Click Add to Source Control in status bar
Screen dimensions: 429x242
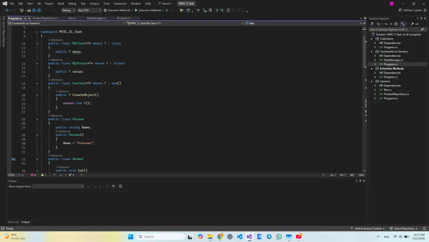coord(368,229)
